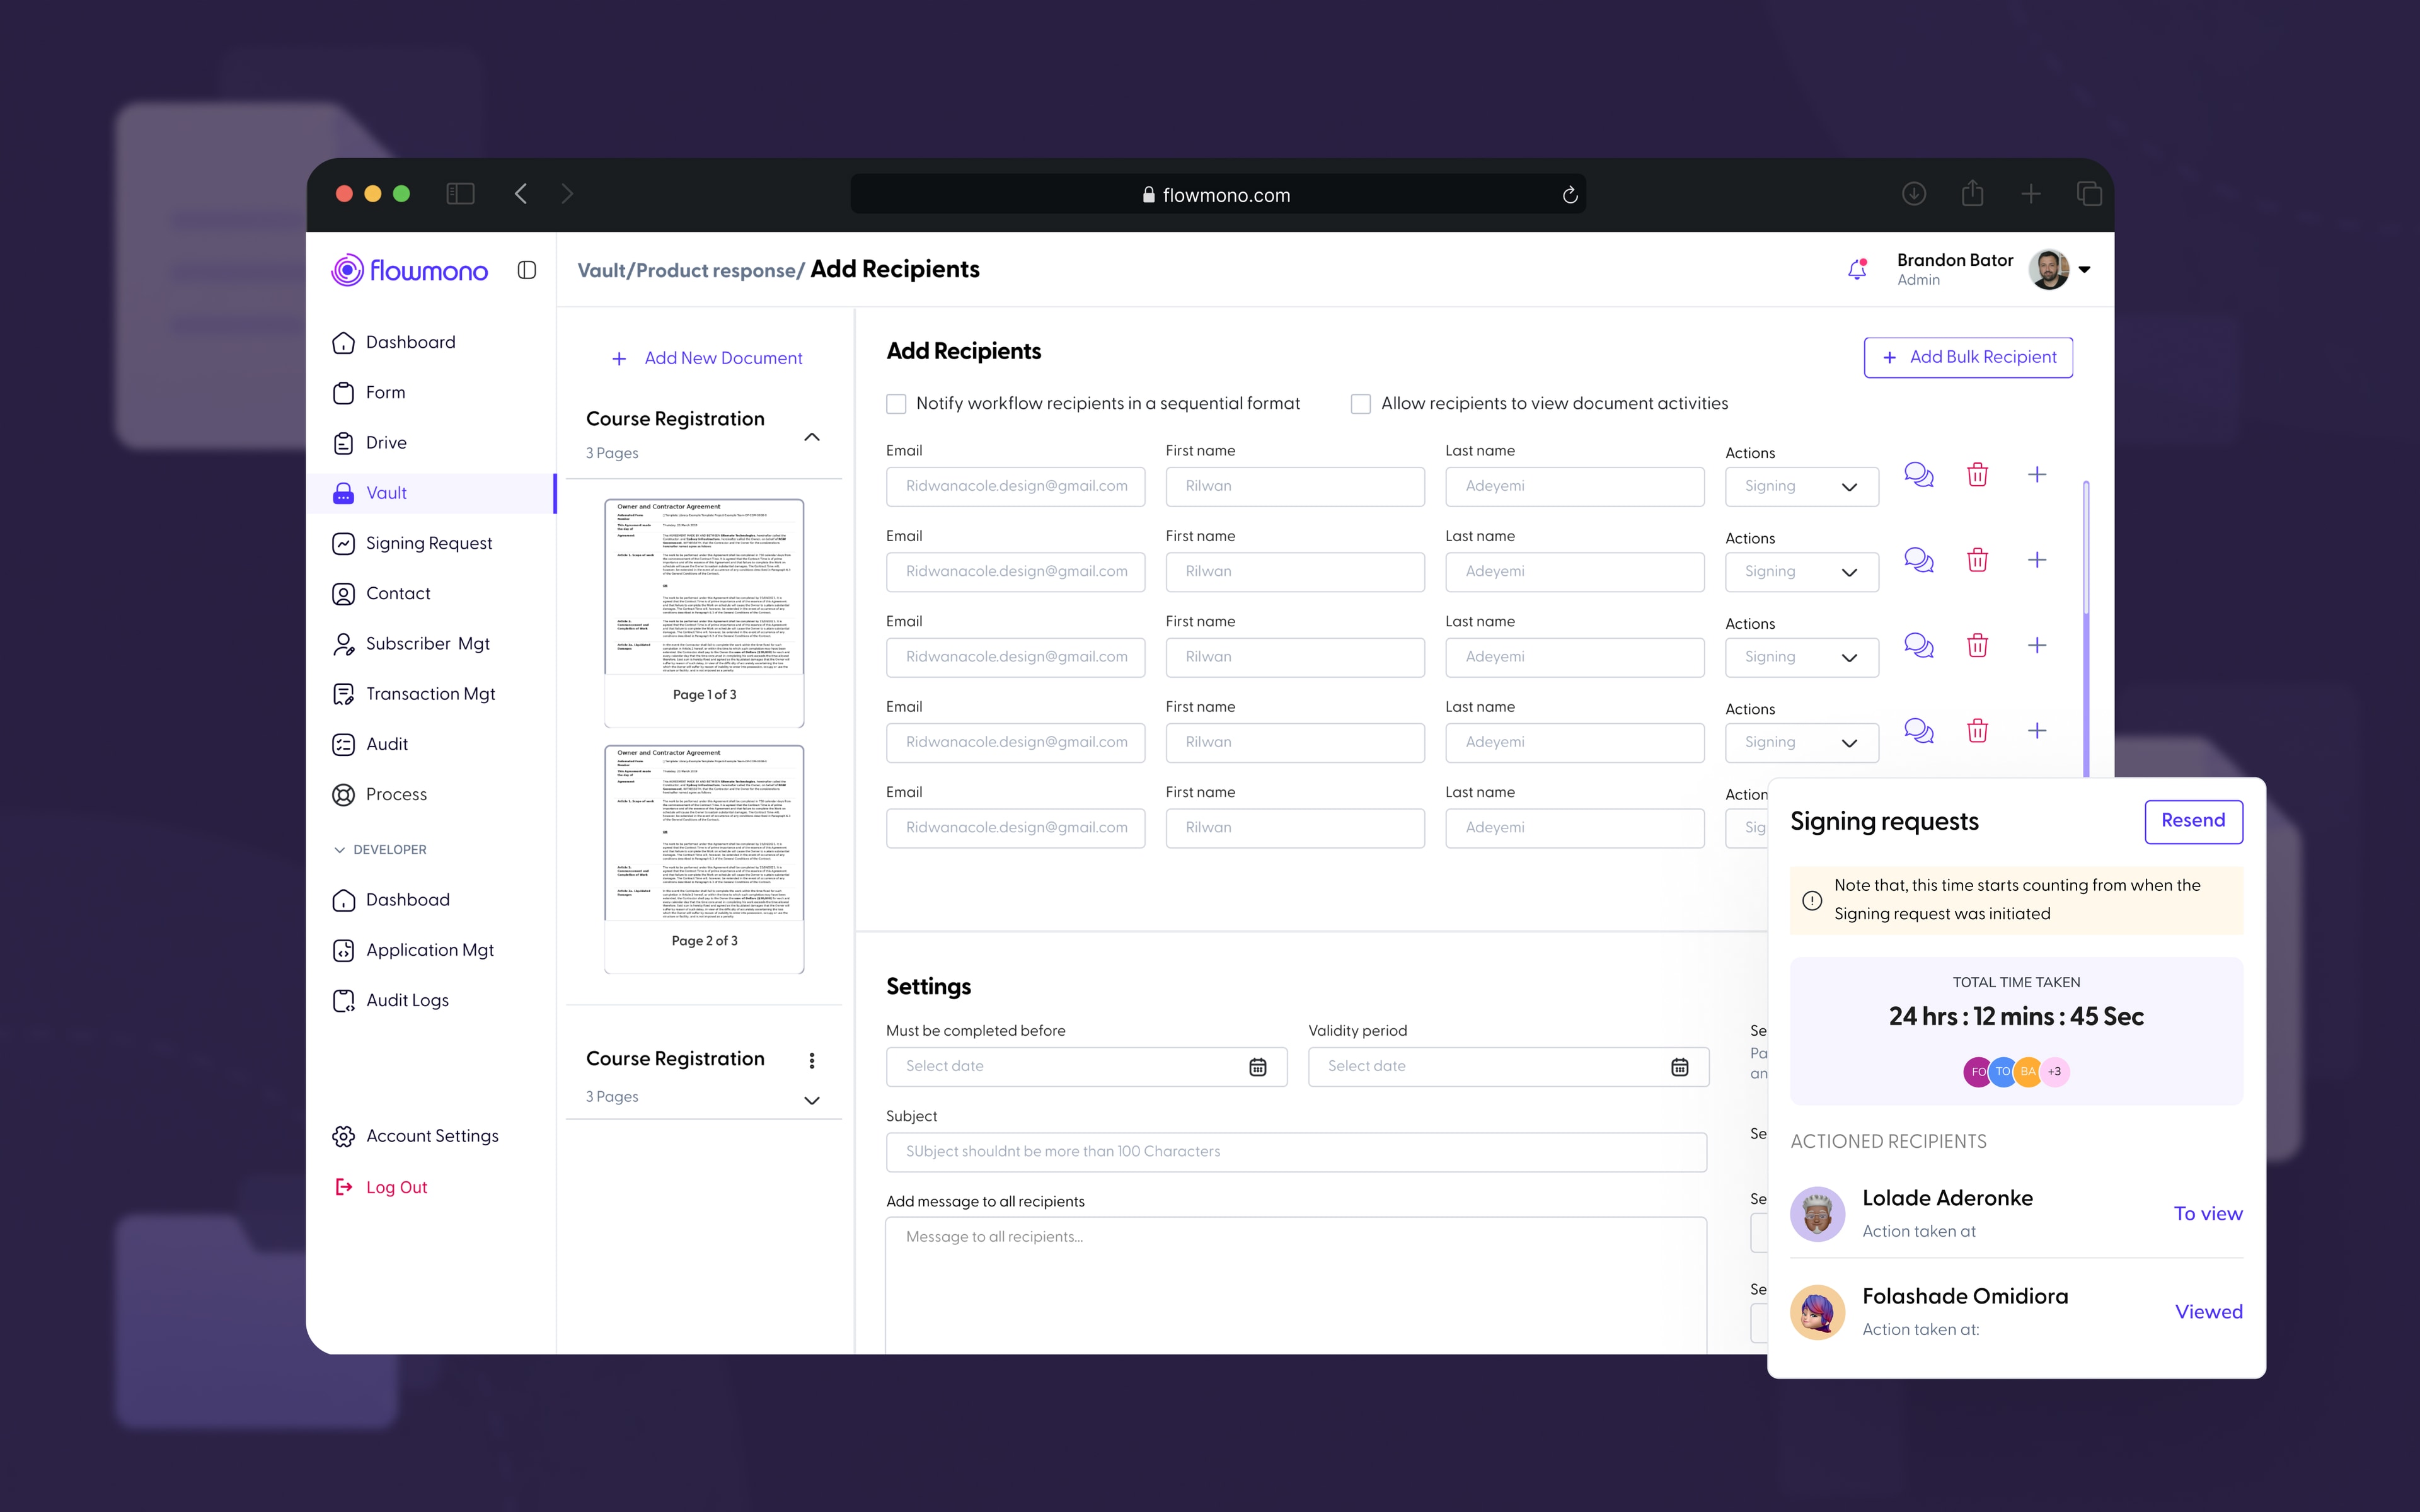Click the recipients list scrollbar

click(2086, 630)
